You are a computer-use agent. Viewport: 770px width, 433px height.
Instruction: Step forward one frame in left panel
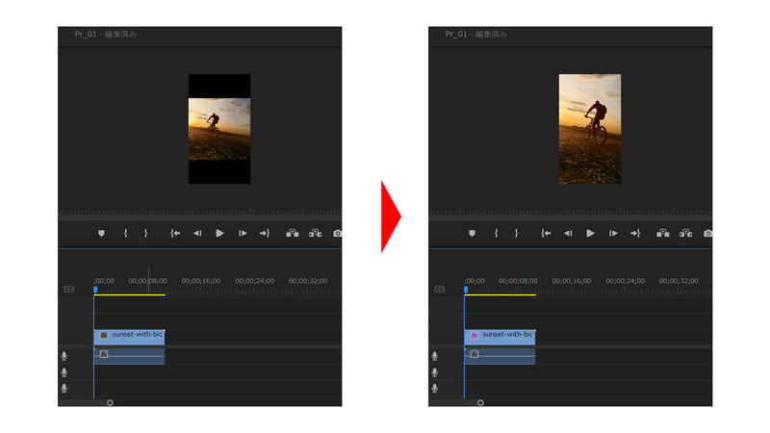pos(243,233)
